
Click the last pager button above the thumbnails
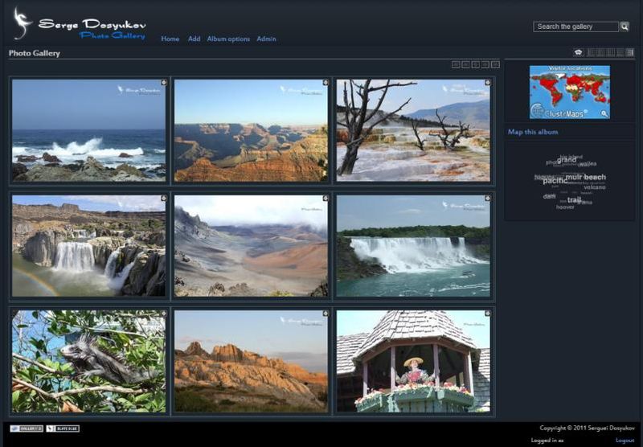coord(495,64)
